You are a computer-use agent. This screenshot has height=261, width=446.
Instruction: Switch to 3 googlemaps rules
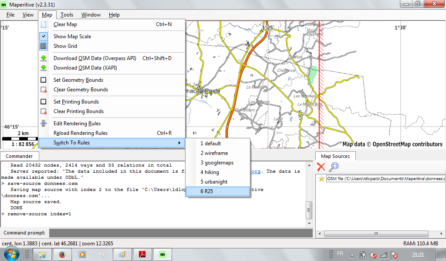pos(218,163)
